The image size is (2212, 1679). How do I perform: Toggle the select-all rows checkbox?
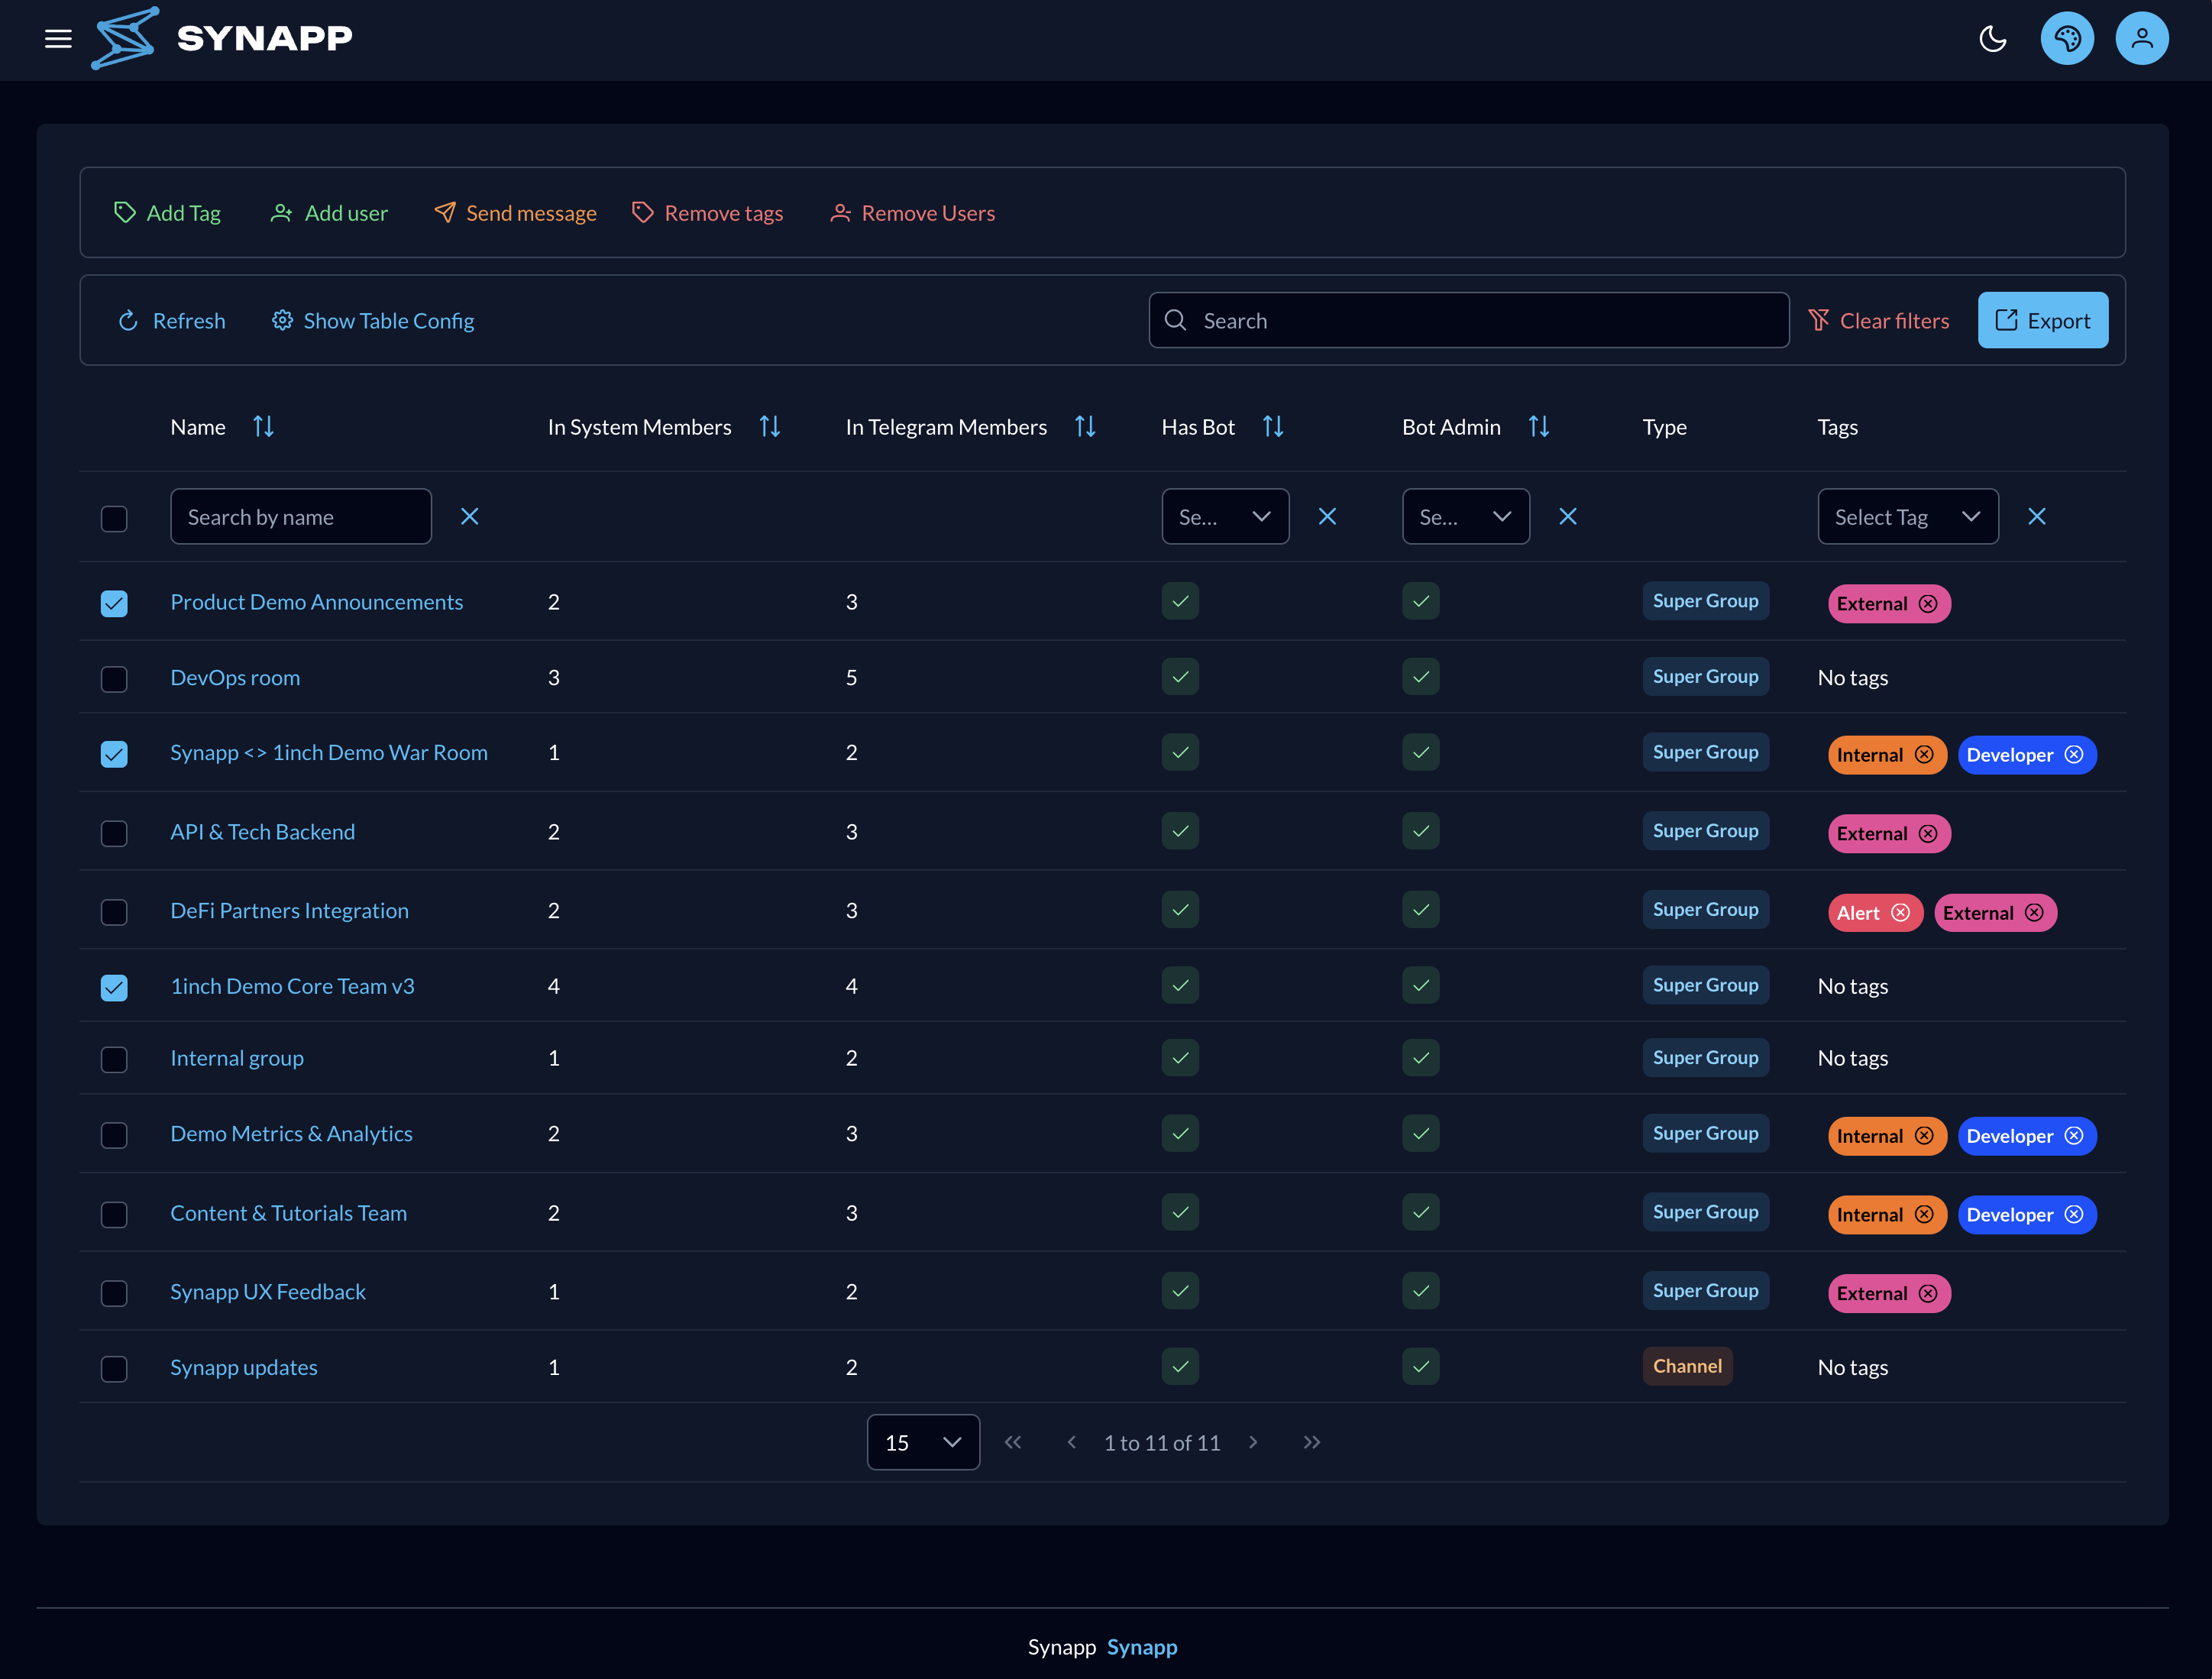114,518
